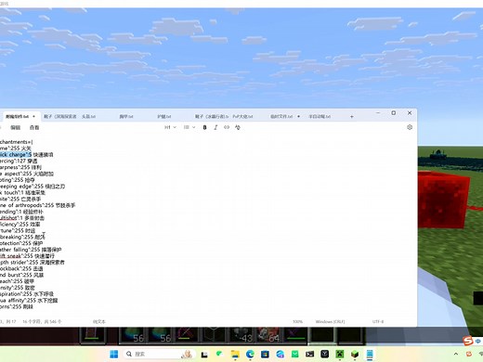Click the depth strider":255 line

coord(33,262)
